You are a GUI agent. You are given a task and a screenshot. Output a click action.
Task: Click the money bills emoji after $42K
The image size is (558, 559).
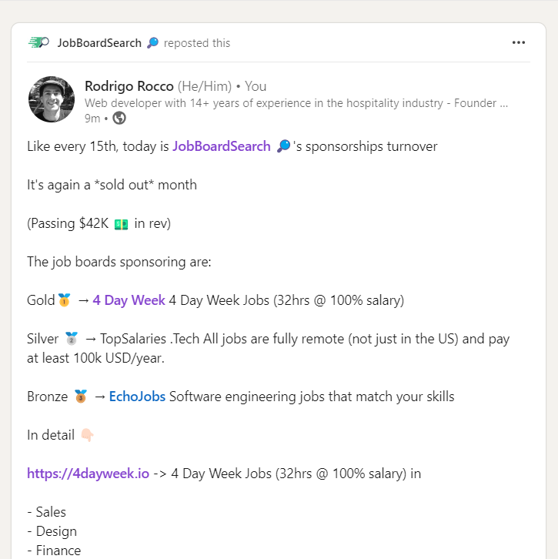point(121,224)
